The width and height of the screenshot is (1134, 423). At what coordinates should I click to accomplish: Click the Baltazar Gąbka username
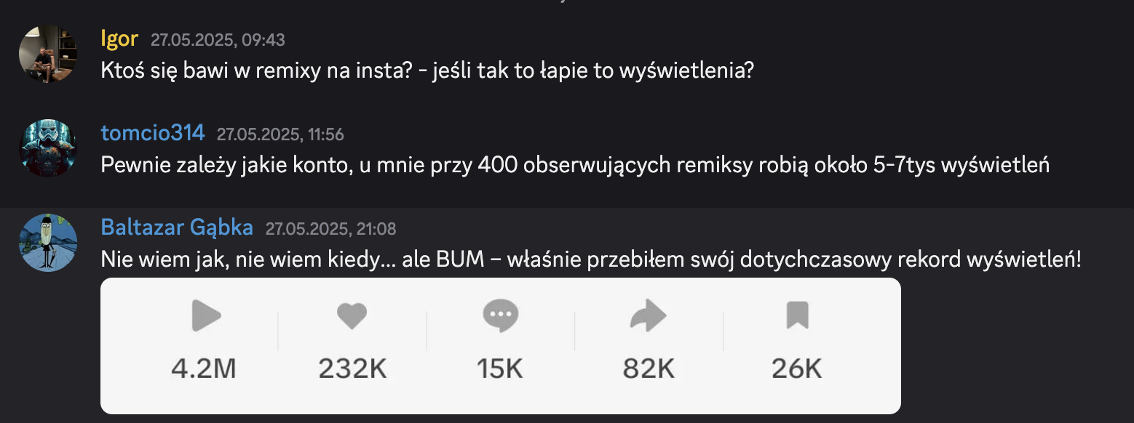(x=177, y=228)
